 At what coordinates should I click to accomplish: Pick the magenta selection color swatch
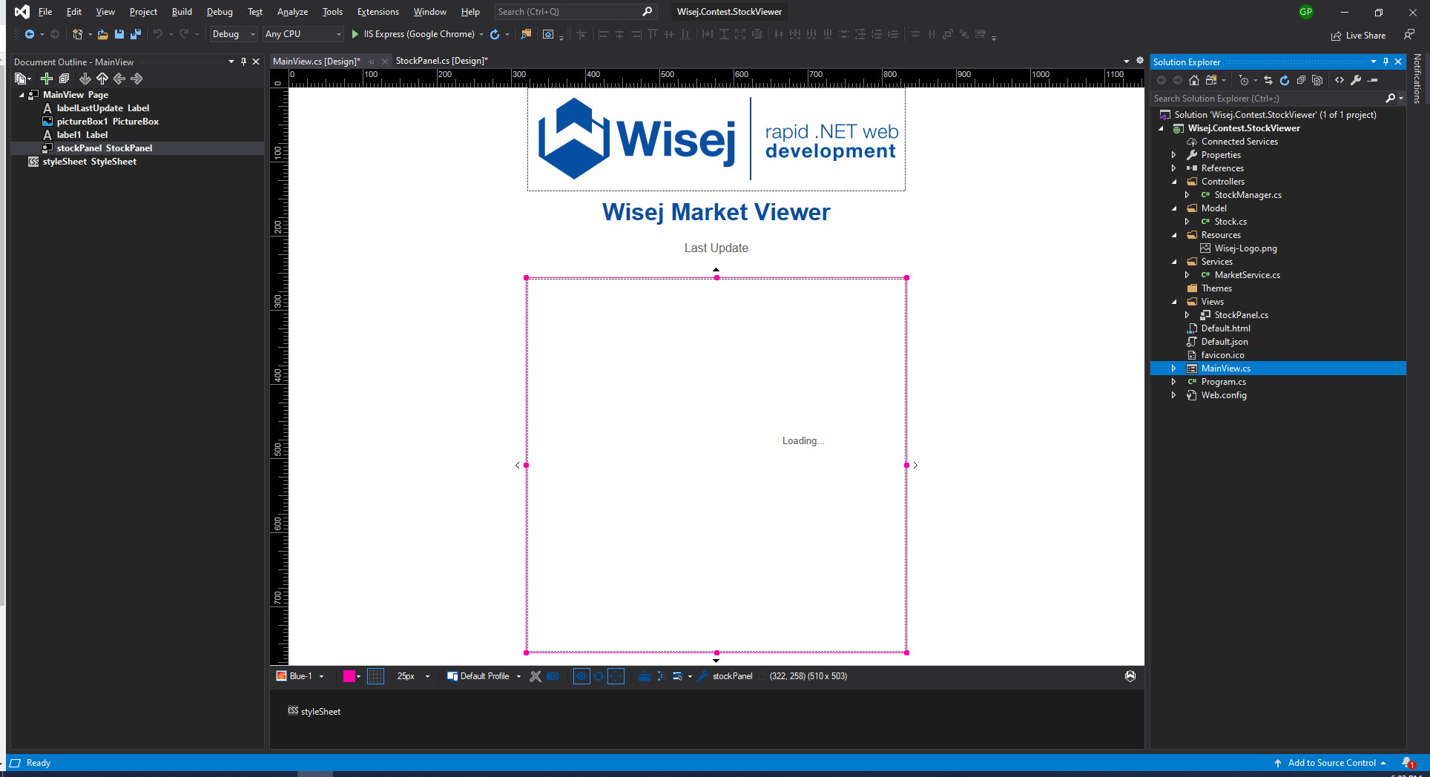[x=349, y=676]
